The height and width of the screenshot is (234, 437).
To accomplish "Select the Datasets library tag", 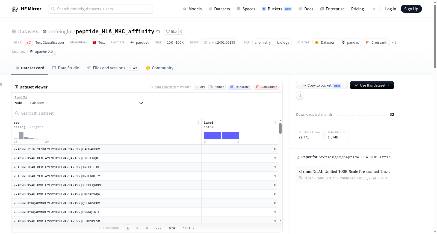I will click(325, 43).
